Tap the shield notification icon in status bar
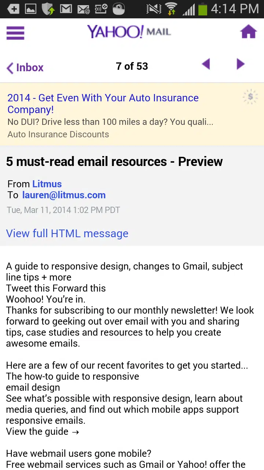This screenshot has width=264, height=470. click(48, 9)
